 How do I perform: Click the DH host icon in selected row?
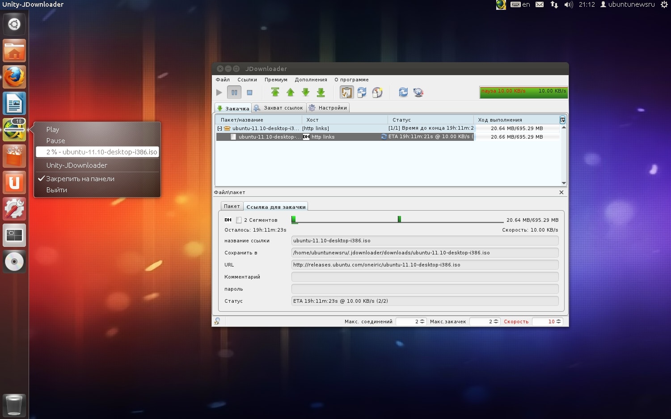[x=306, y=137]
